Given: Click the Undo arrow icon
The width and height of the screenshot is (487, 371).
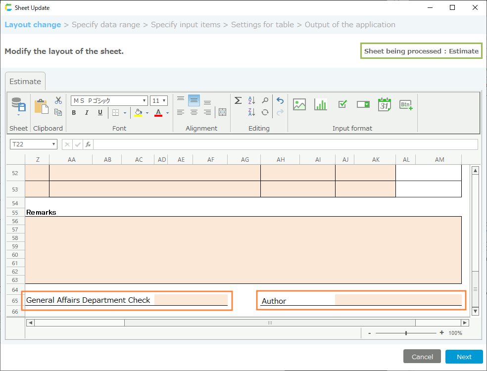Looking at the screenshot, I should (x=280, y=100).
